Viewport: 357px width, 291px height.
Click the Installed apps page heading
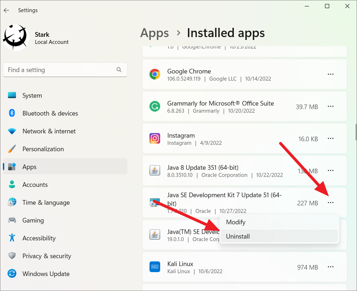(x=226, y=33)
